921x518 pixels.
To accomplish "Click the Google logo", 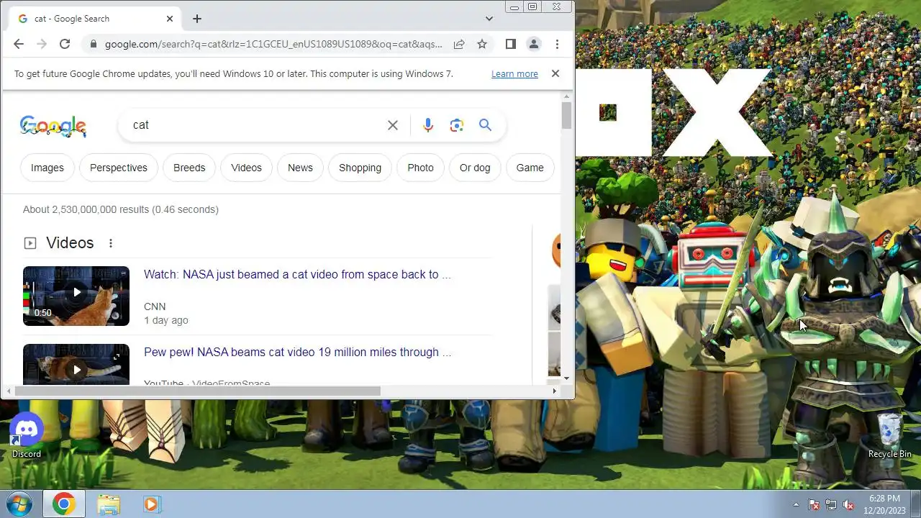I will 53,126.
